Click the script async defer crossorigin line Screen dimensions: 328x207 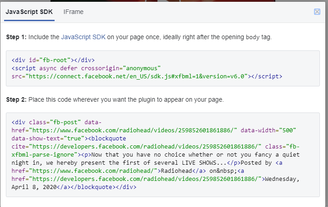tap(86, 68)
